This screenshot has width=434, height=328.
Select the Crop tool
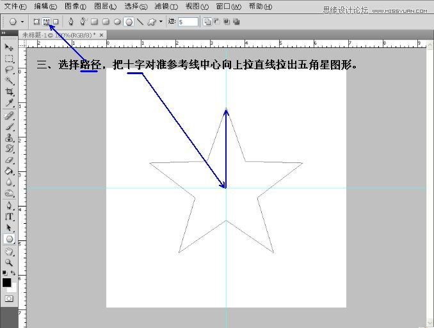(9, 91)
